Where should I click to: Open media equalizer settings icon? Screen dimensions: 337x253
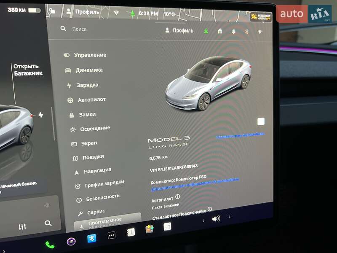[22, 227]
